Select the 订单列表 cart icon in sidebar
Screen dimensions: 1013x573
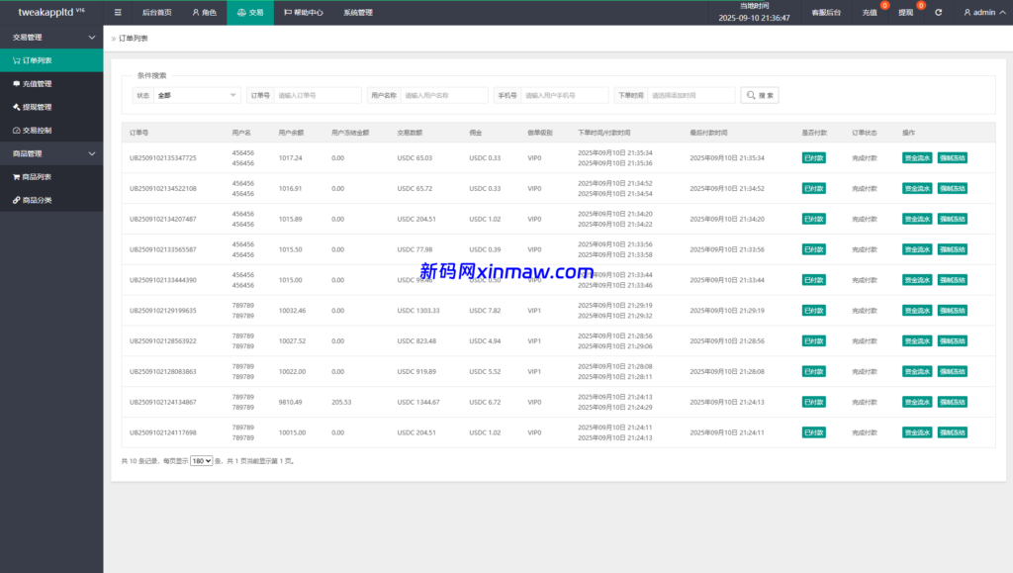coord(18,59)
